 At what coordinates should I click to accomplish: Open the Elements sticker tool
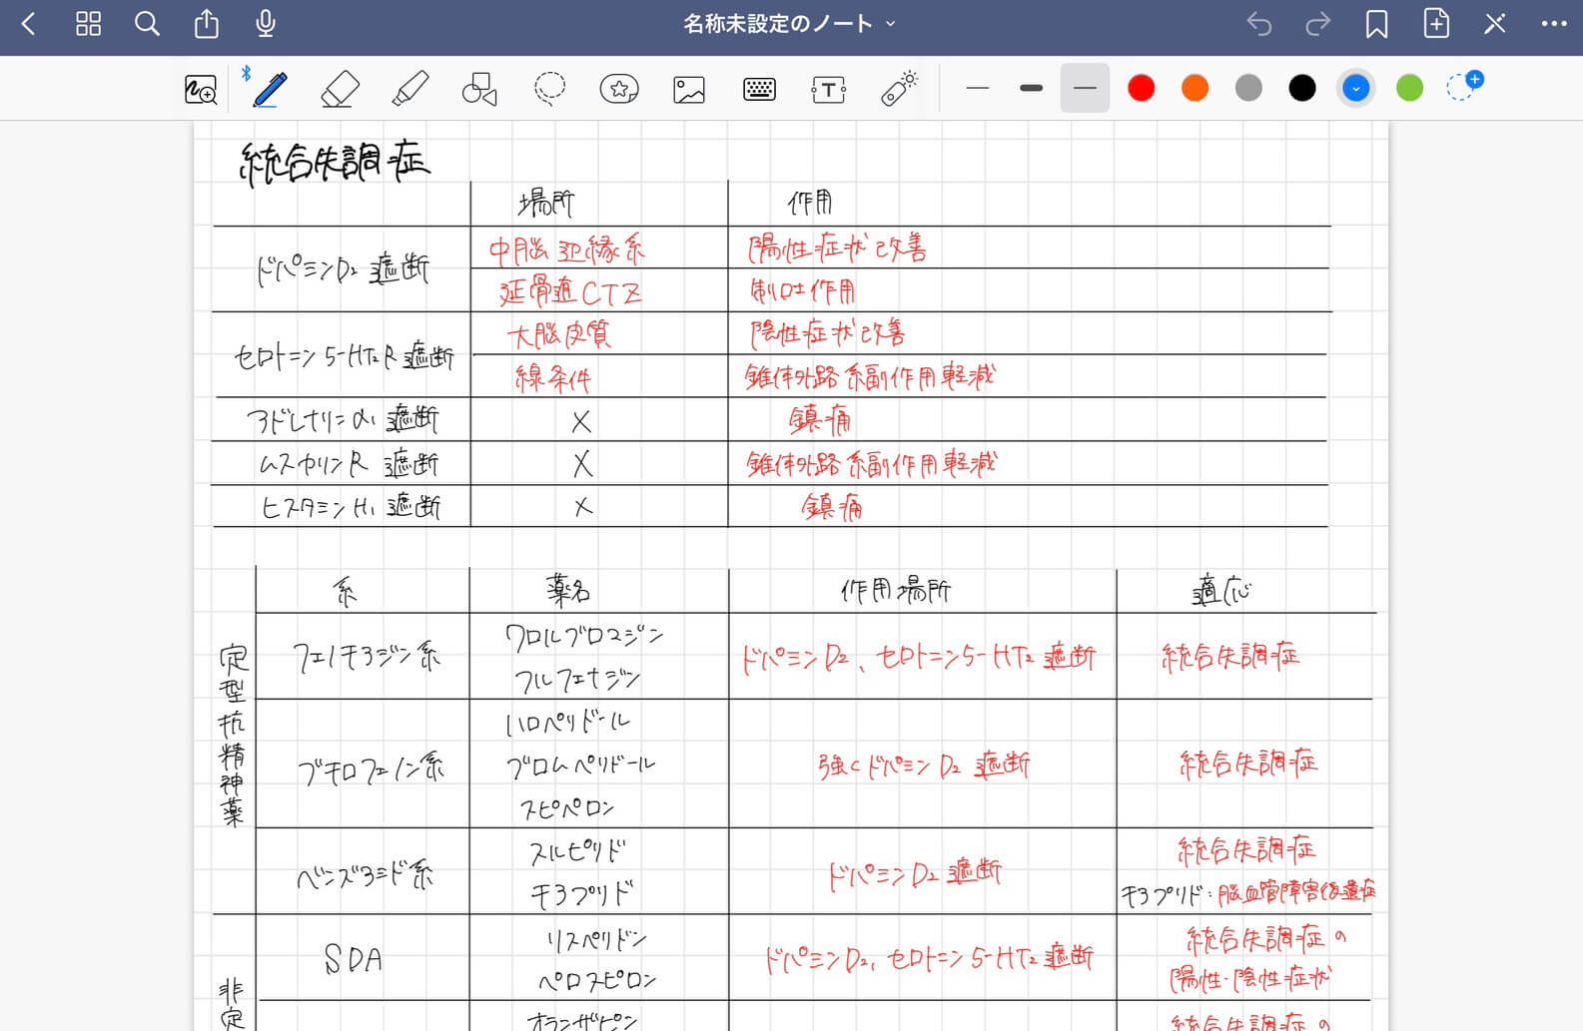click(619, 89)
